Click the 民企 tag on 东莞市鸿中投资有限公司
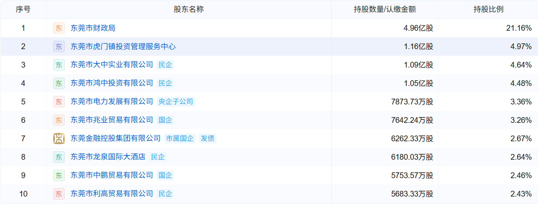Viewport: 538px width, 205px height. tap(165, 83)
